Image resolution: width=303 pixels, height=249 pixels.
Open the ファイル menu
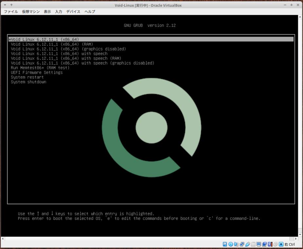tap(11, 11)
